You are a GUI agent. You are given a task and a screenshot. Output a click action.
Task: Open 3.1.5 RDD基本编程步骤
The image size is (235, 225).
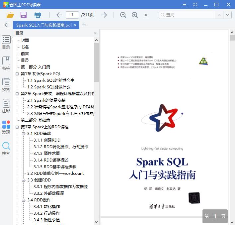[x=55, y=167]
